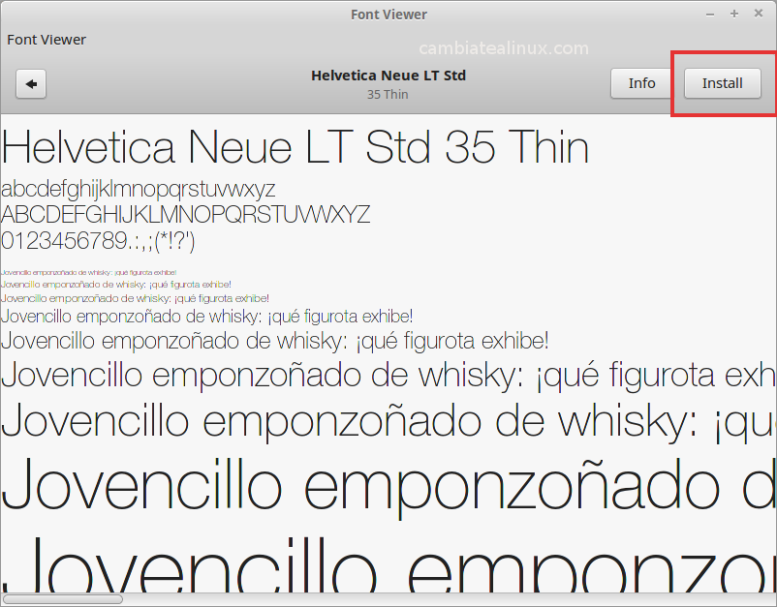
Task: Maximize the Font Viewer window
Action: click(x=734, y=14)
